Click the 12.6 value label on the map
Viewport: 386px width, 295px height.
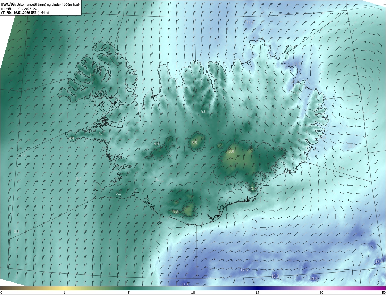coord(244,270)
